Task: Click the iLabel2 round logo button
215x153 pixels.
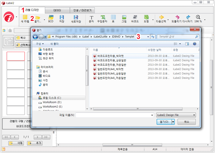Action: pyautogui.click(x=9, y=17)
